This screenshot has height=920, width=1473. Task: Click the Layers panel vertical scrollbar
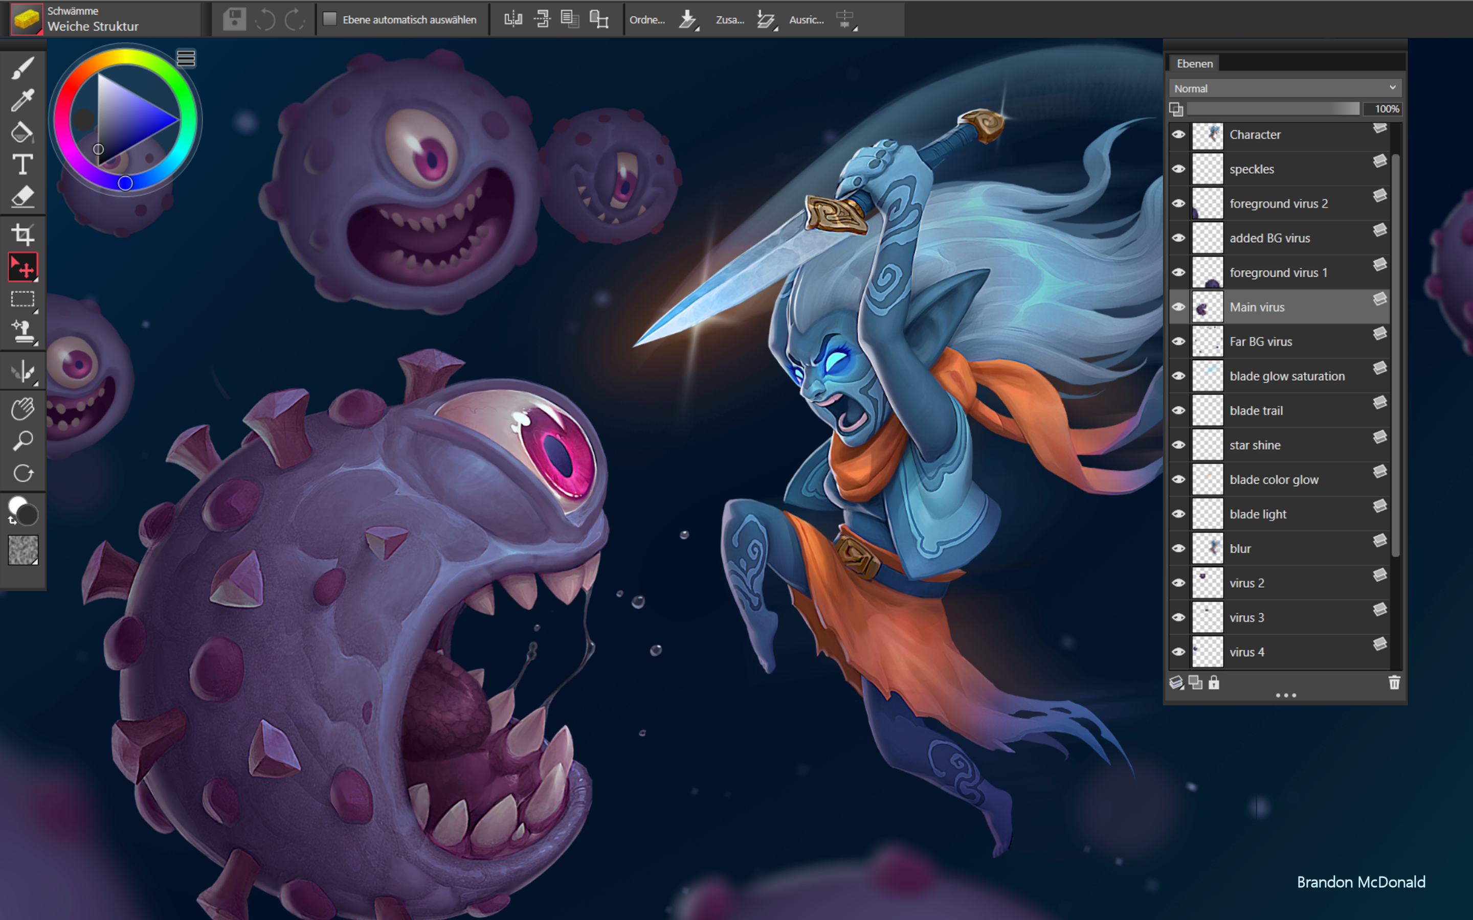[x=1395, y=354]
